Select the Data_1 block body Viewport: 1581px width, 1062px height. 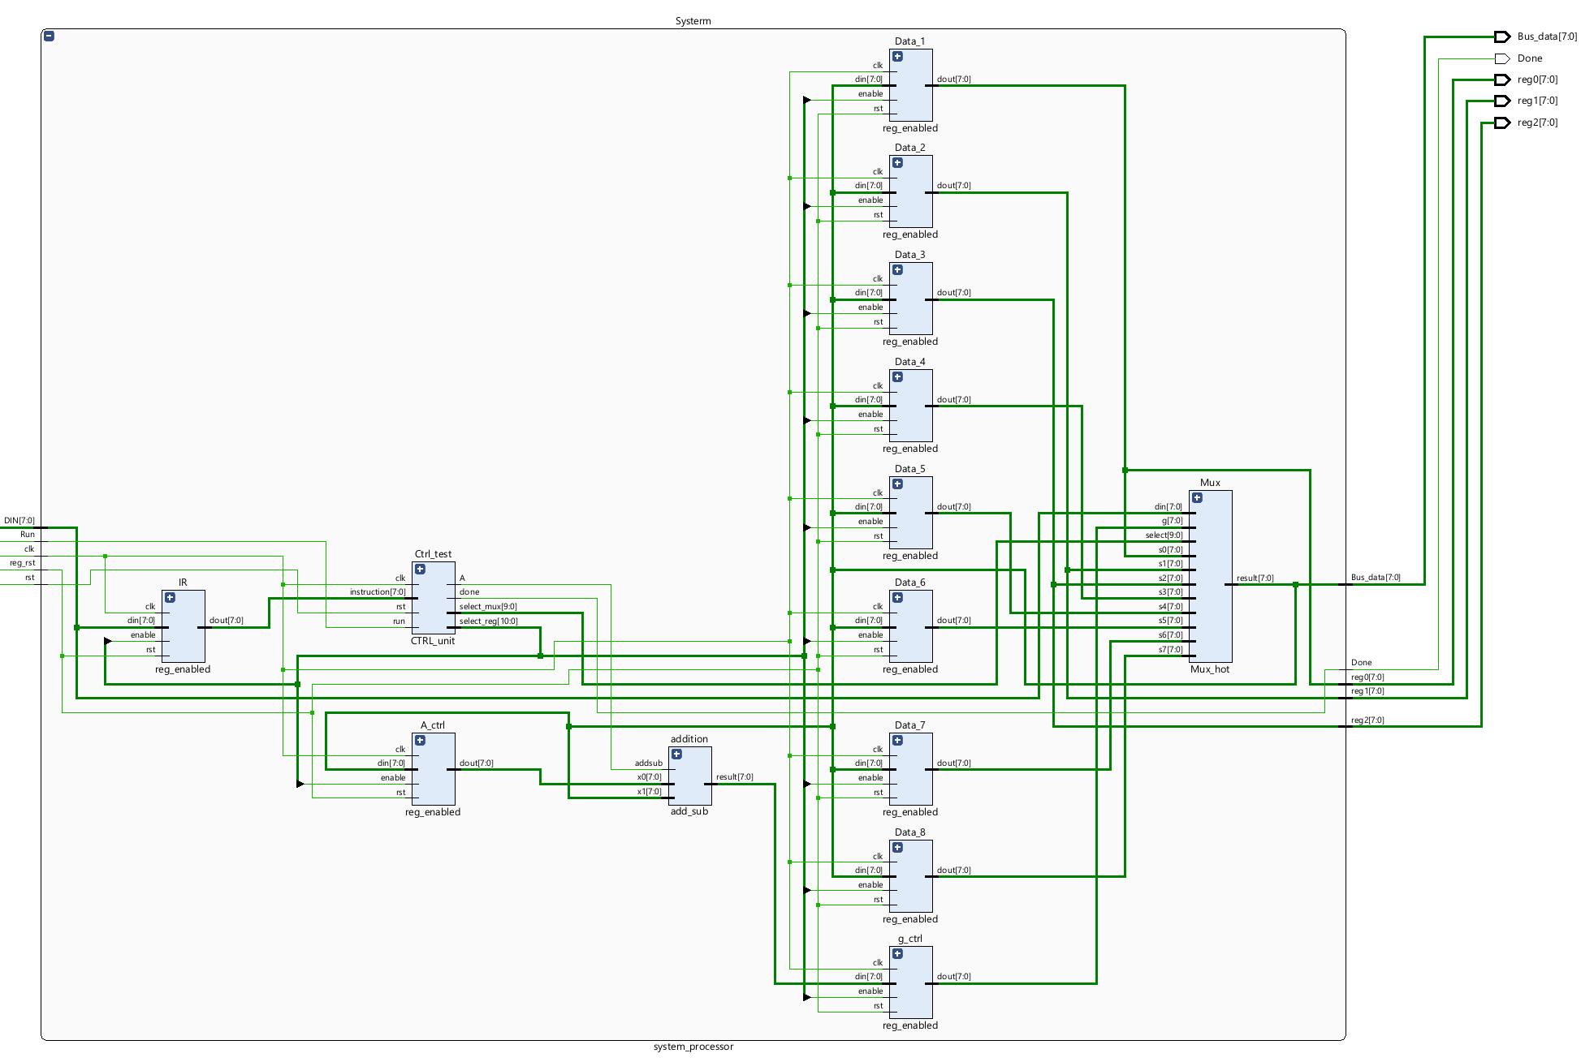tap(911, 85)
